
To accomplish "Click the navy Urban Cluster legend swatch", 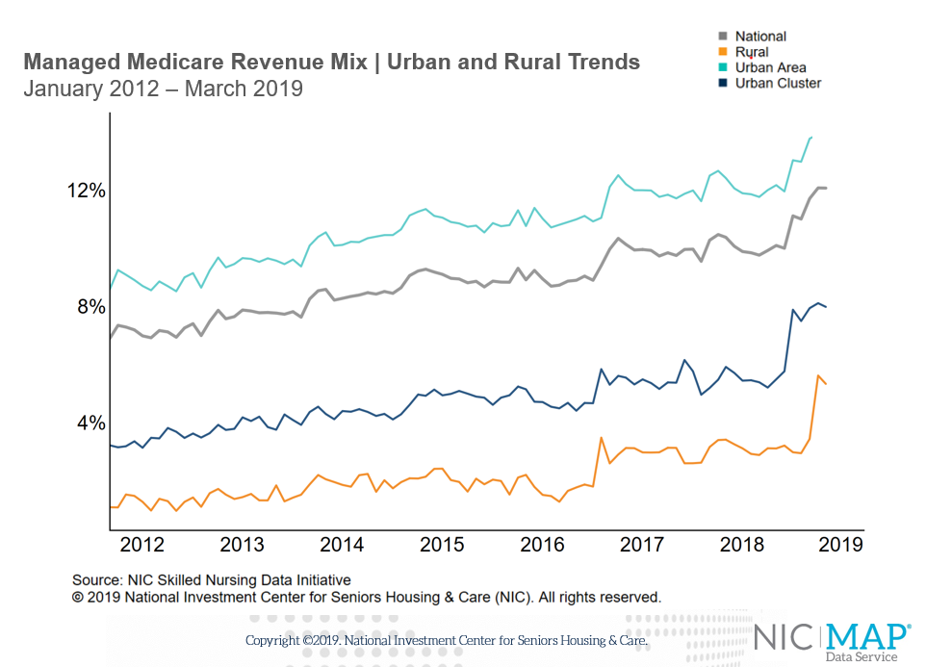I will pos(722,83).
